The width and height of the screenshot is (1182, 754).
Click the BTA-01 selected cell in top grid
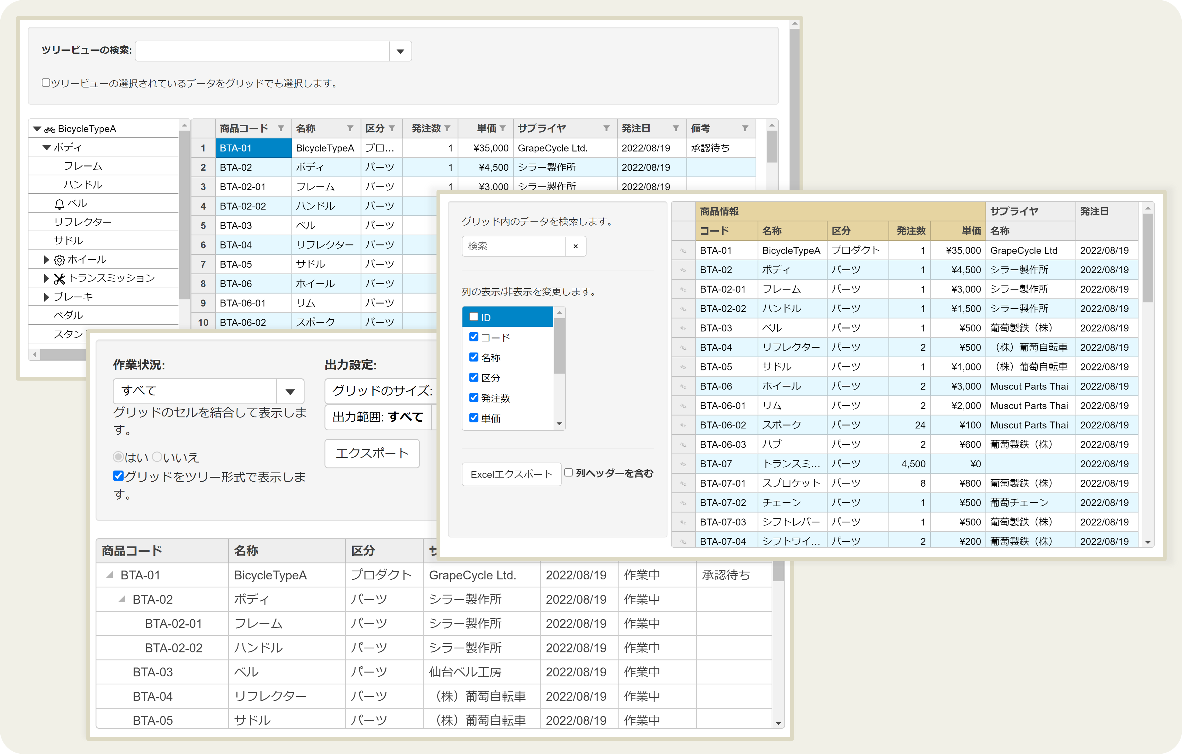pos(253,148)
